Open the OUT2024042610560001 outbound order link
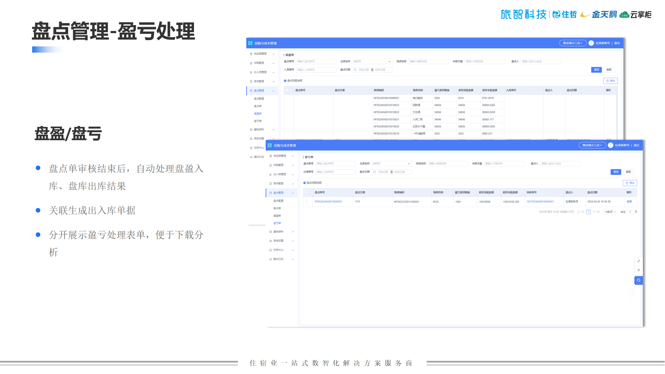Image resolution: width=665 pixels, height=374 pixels. click(x=540, y=202)
